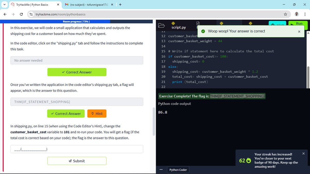The height and width of the screenshot is (174, 310).
Task: Go forward in browser history
Action: tap(13, 14)
